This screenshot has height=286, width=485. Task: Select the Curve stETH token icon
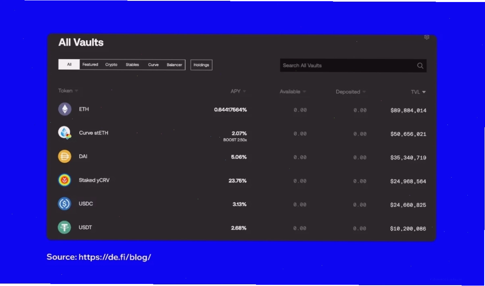[65, 133]
